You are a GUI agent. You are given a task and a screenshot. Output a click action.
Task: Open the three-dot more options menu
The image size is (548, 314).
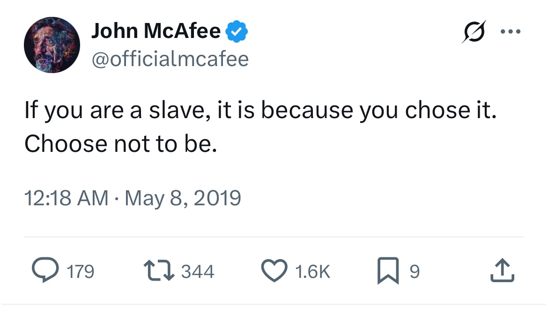(x=511, y=32)
